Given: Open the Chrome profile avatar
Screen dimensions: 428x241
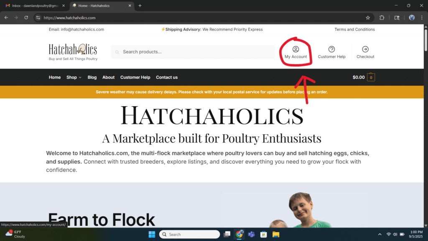Looking at the screenshot, I should [x=412, y=18].
